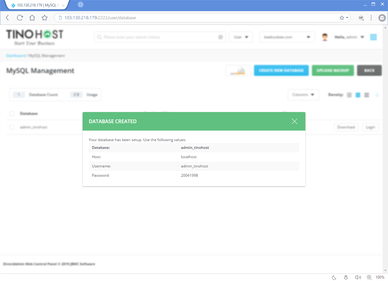Select the comfortable density list icon
The height and width of the screenshot is (281, 388).
[366, 95]
